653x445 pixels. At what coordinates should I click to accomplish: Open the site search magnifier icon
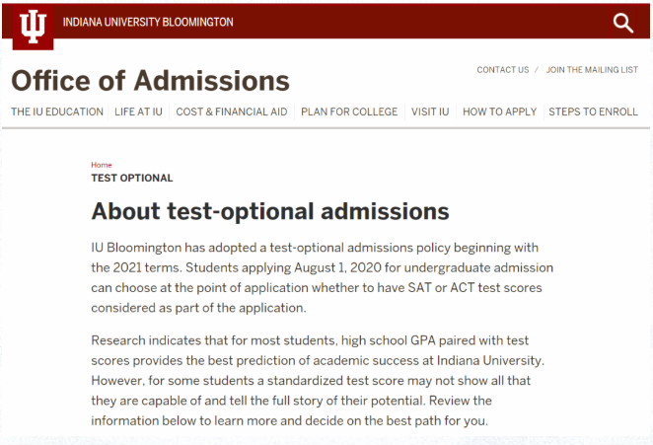click(622, 23)
